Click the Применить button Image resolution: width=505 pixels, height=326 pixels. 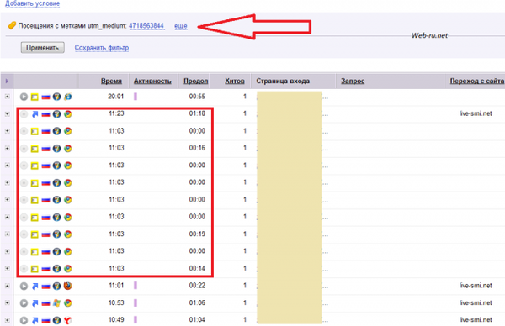(43, 48)
